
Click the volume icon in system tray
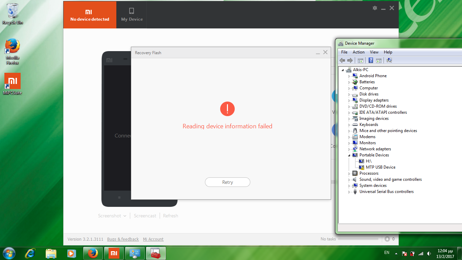click(x=429, y=253)
